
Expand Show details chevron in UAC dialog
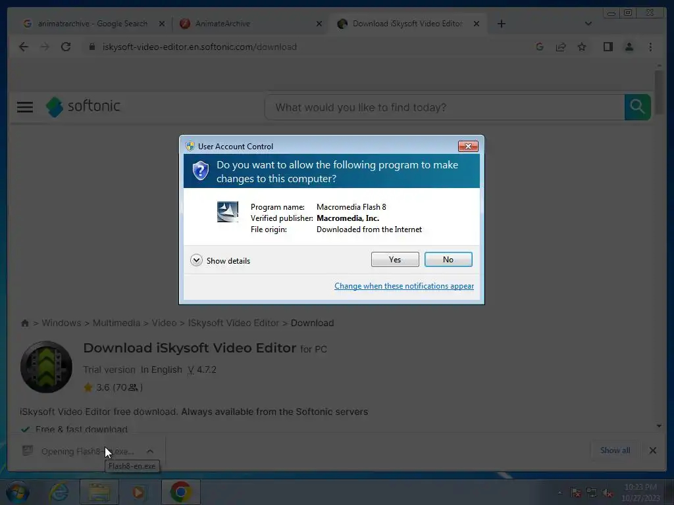click(196, 260)
